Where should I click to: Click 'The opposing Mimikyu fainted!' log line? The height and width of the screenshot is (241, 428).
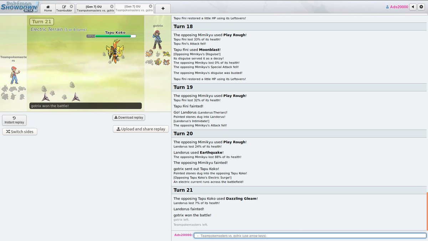(x=200, y=163)
